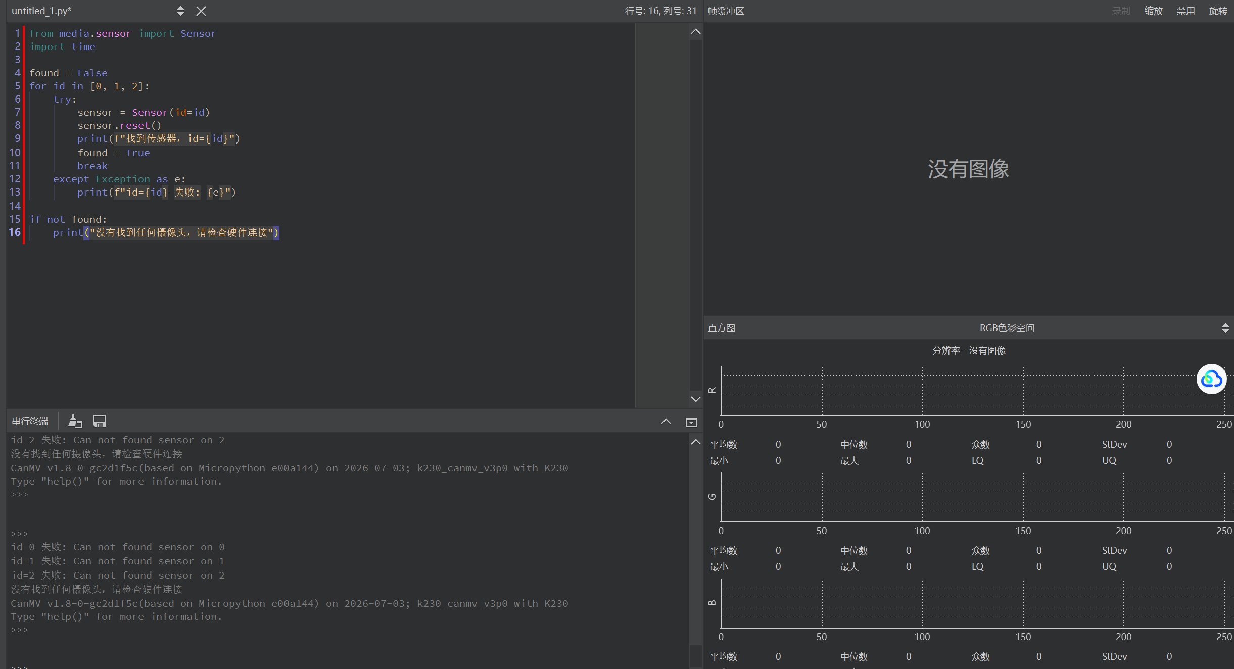Open the file switcher arrows next to untitled_1.py
Image resolution: width=1234 pixels, height=669 pixels.
[180, 11]
